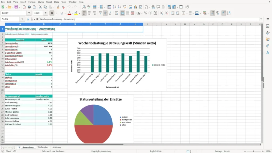Select row 5 header
The height and width of the screenshot is (153, 272).
2,43
